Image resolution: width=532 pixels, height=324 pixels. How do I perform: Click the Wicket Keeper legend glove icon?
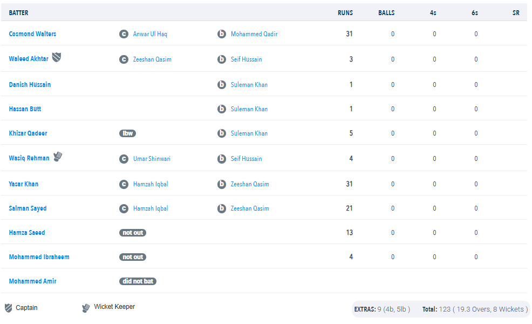[x=86, y=308]
